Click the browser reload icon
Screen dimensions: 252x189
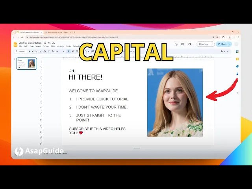(x=22, y=37)
